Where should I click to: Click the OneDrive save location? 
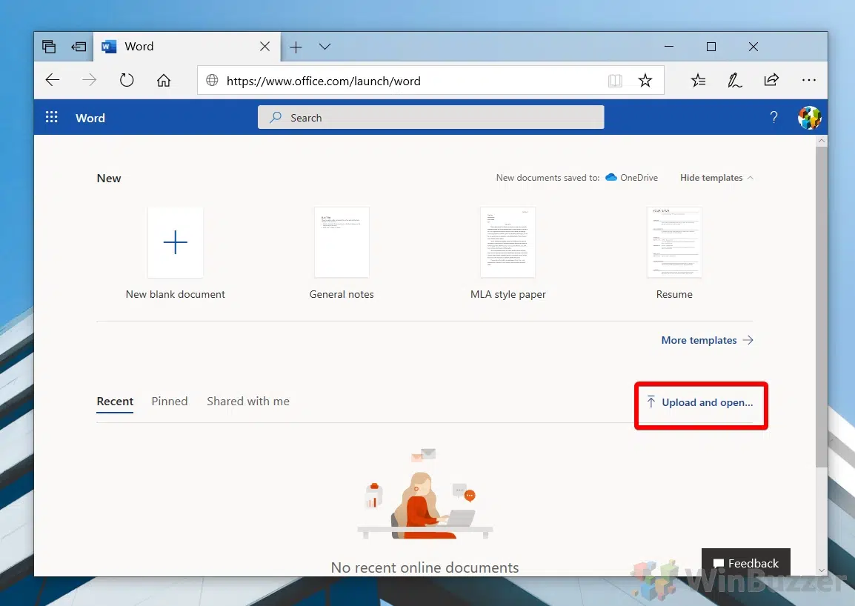click(631, 178)
